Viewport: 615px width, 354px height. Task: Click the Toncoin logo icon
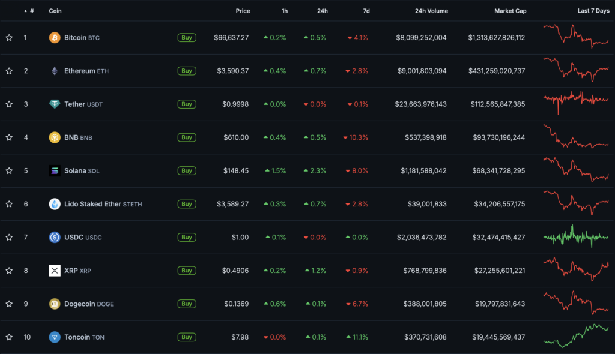pos(55,337)
